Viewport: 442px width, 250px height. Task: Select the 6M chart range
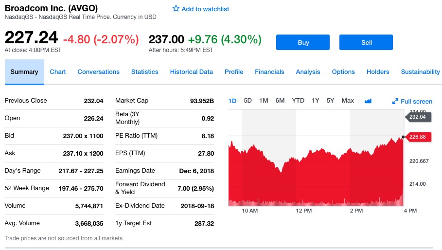tap(280, 101)
